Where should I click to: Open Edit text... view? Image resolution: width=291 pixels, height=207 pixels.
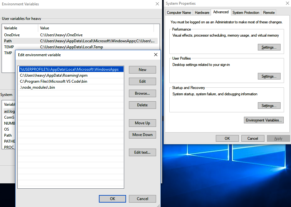[x=142, y=152]
